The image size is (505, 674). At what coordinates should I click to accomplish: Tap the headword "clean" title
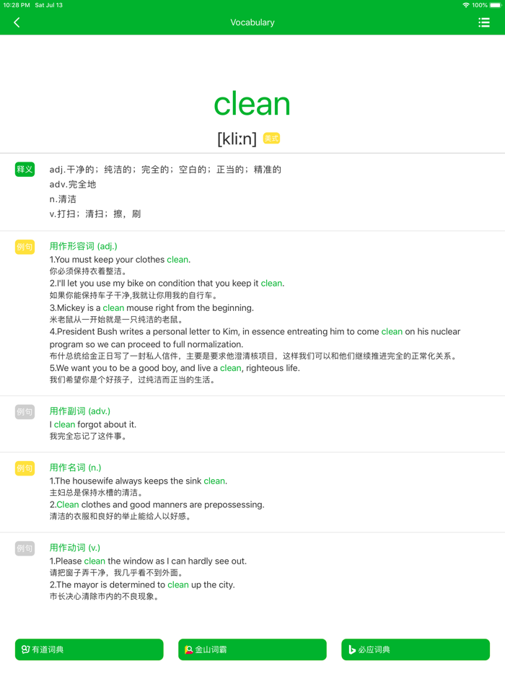(x=252, y=104)
